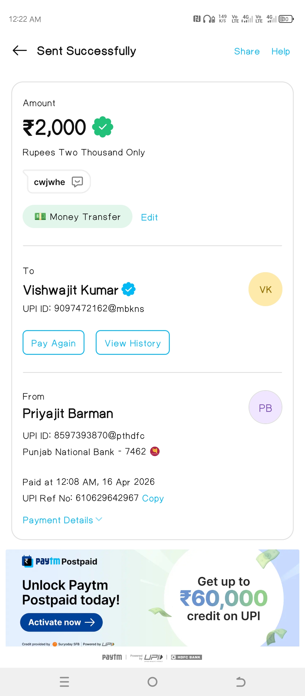Tap the PB sender avatar
305x696 pixels.
(265, 407)
